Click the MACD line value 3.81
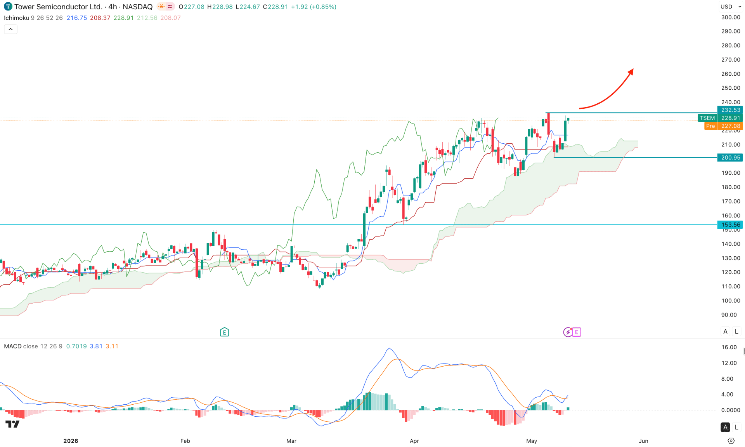Viewport: 745px width, 447px height. pyautogui.click(x=96, y=346)
